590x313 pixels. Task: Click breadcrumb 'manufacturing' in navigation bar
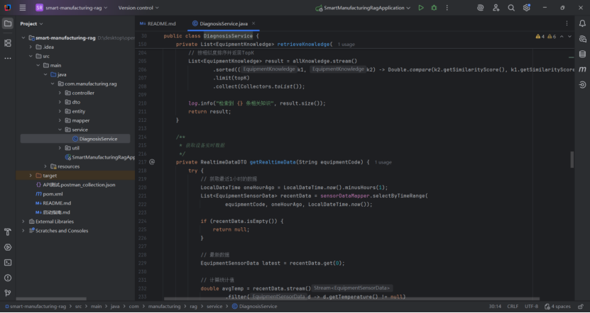(164, 306)
